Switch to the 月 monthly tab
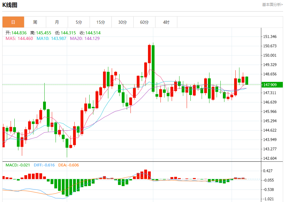 pyautogui.click(x=57, y=22)
